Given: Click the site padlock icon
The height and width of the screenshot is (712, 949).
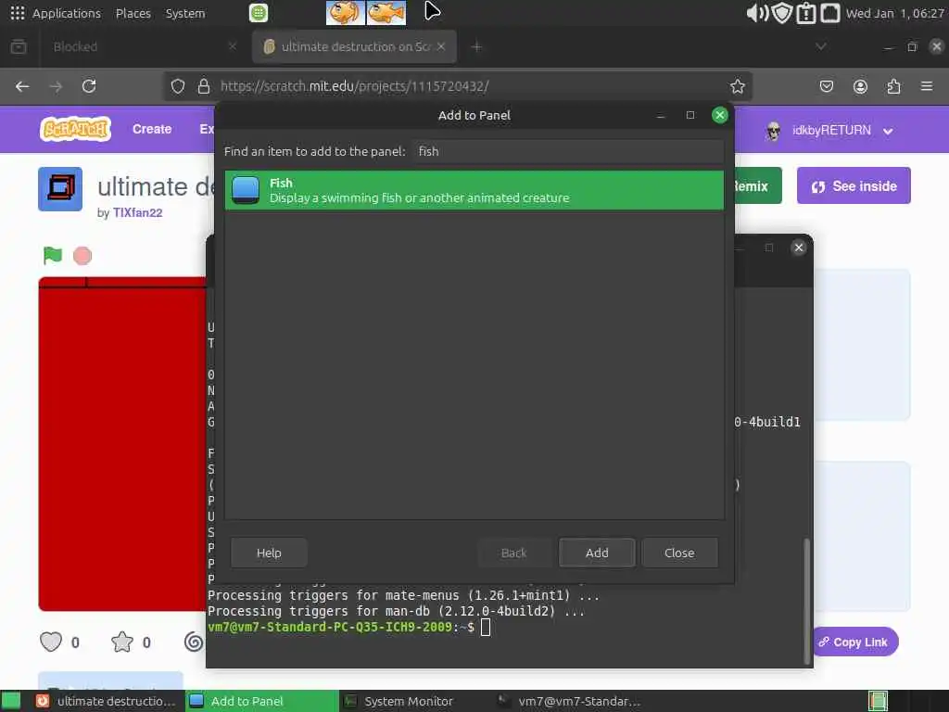Looking at the screenshot, I should pyautogui.click(x=204, y=86).
